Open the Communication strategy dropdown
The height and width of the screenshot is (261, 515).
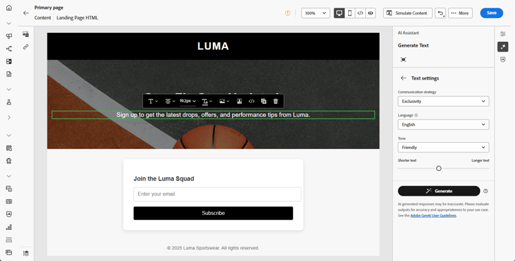(x=444, y=101)
